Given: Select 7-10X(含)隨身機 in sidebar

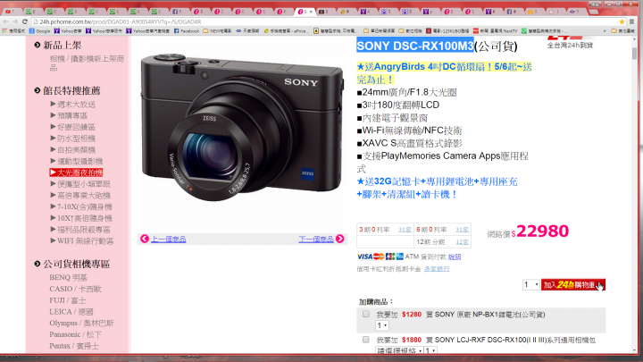Looking at the screenshot, I should 85,206.
